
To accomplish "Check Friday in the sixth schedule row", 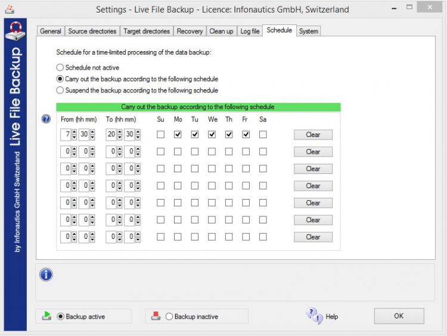I will pyautogui.click(x=246, y=220).
